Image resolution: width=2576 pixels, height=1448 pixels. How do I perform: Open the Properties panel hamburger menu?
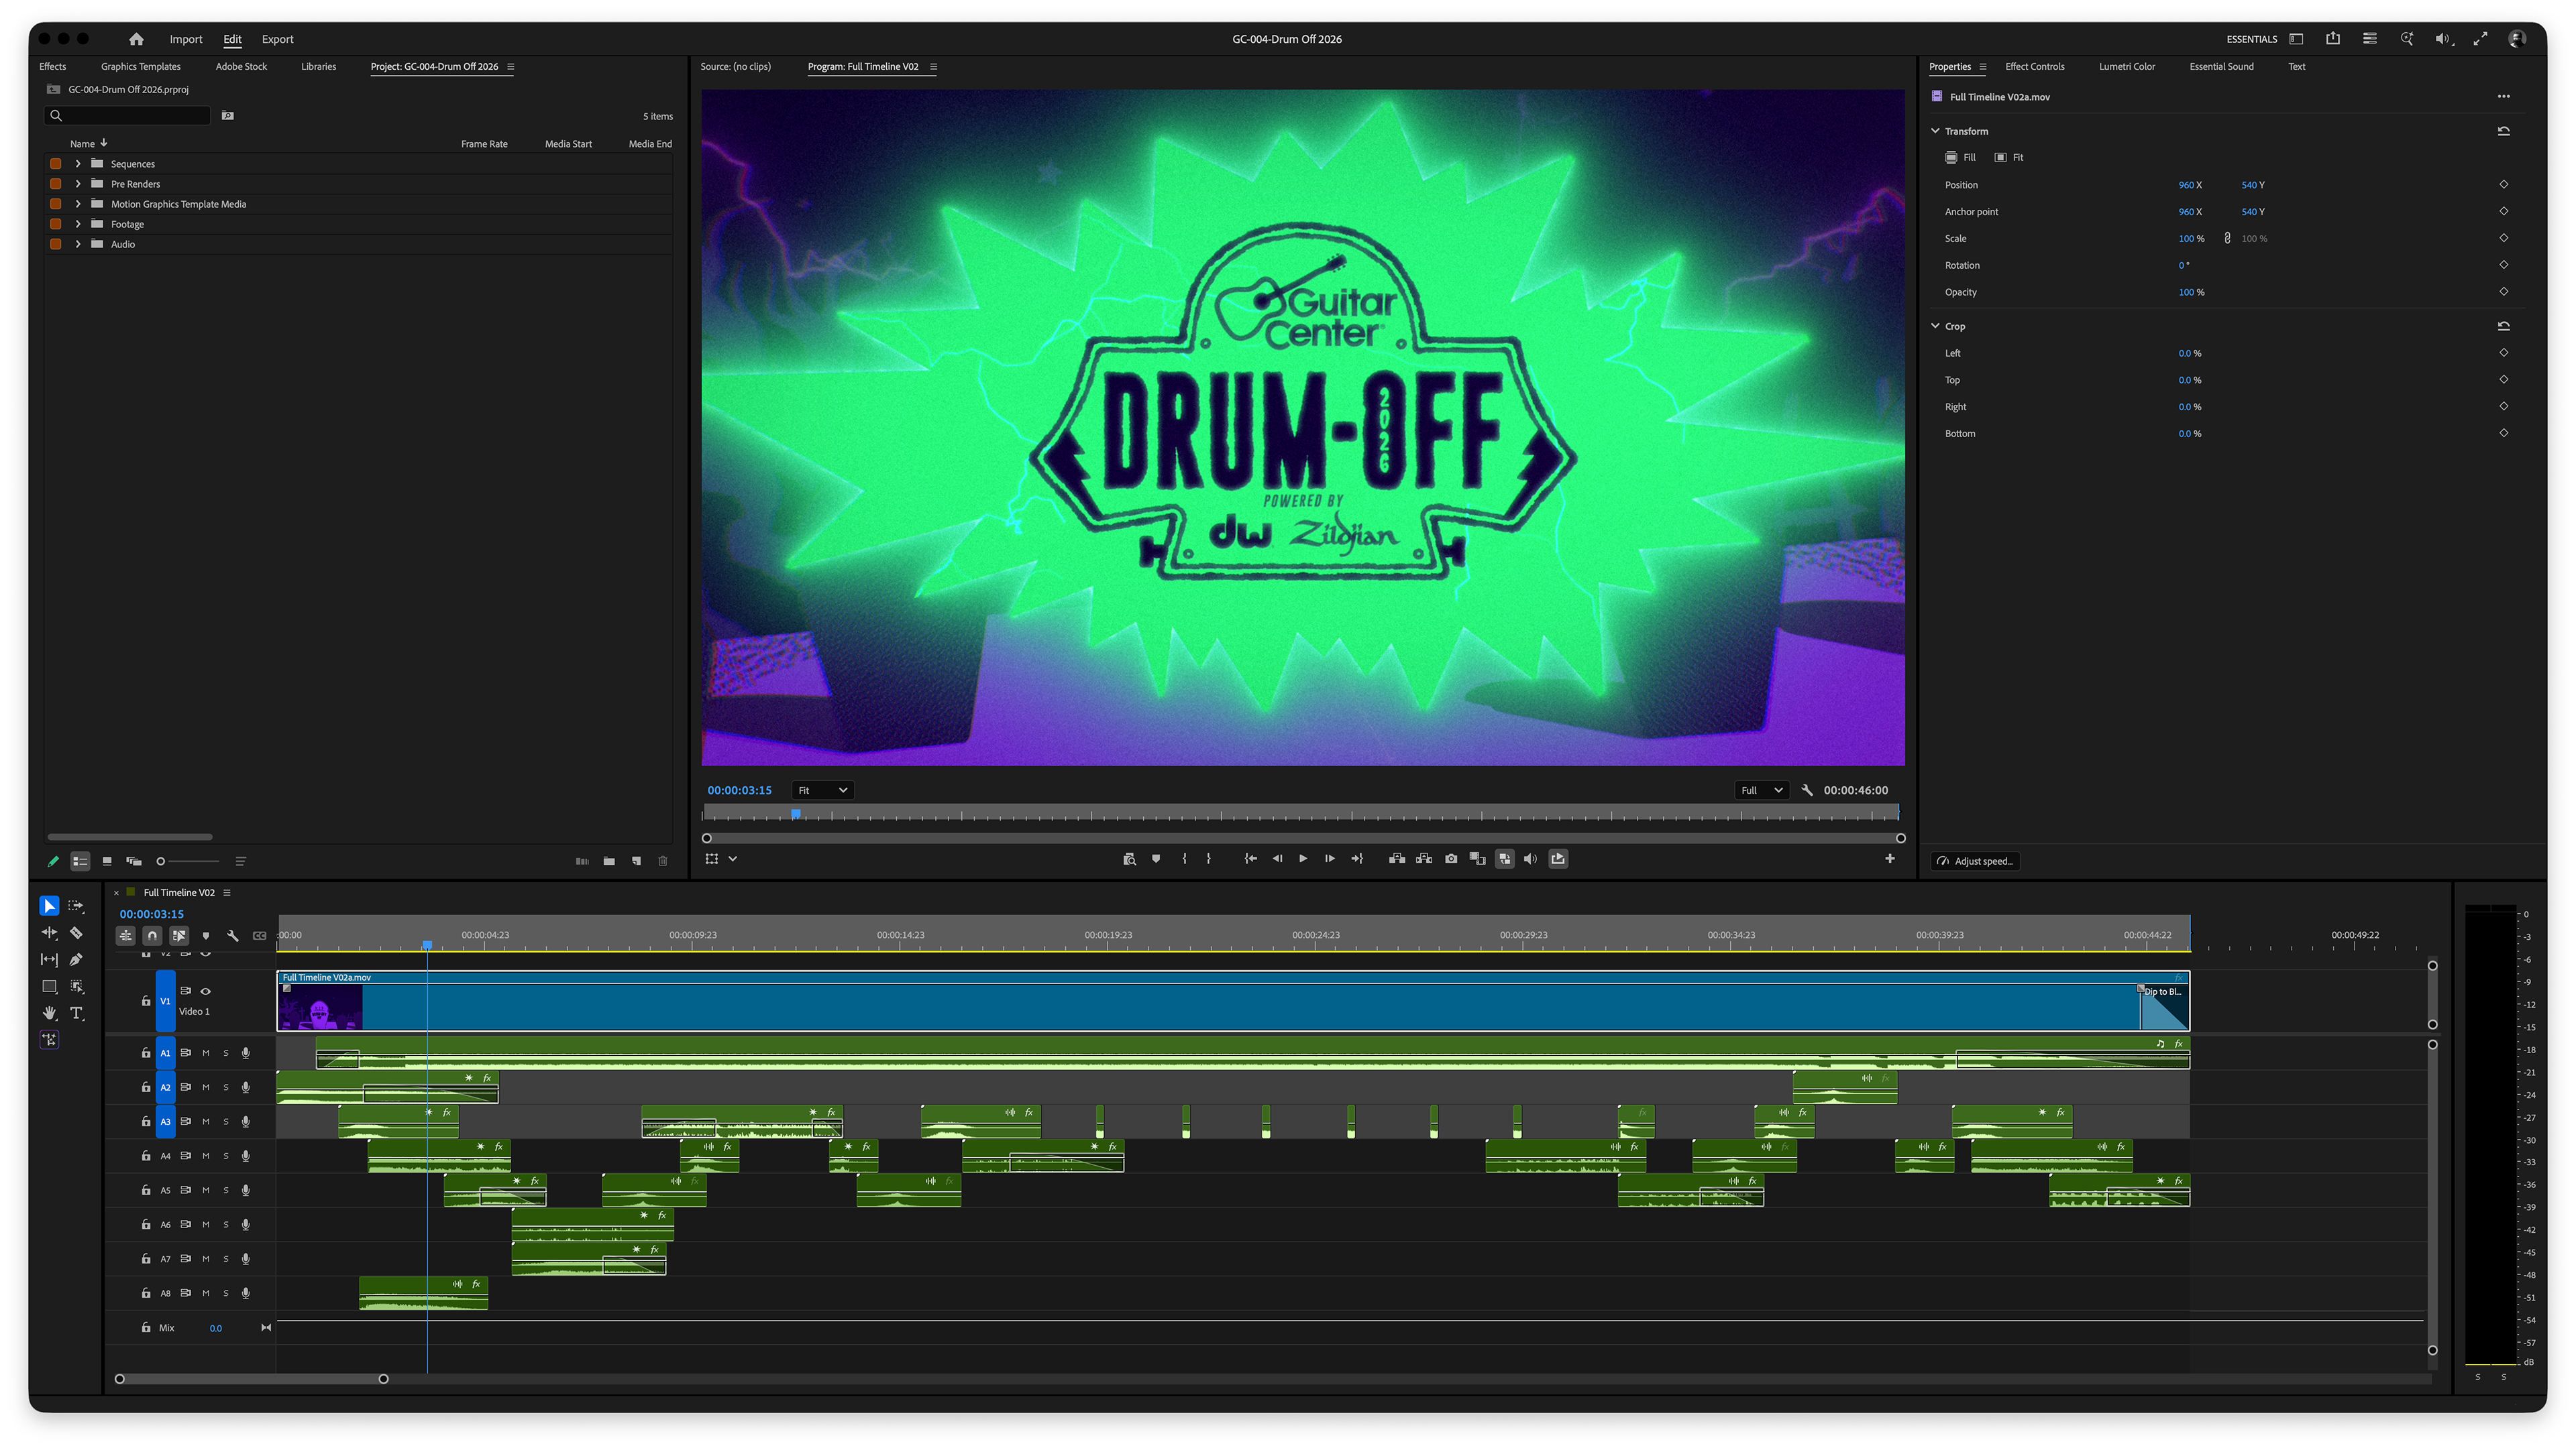(1983, 67)
